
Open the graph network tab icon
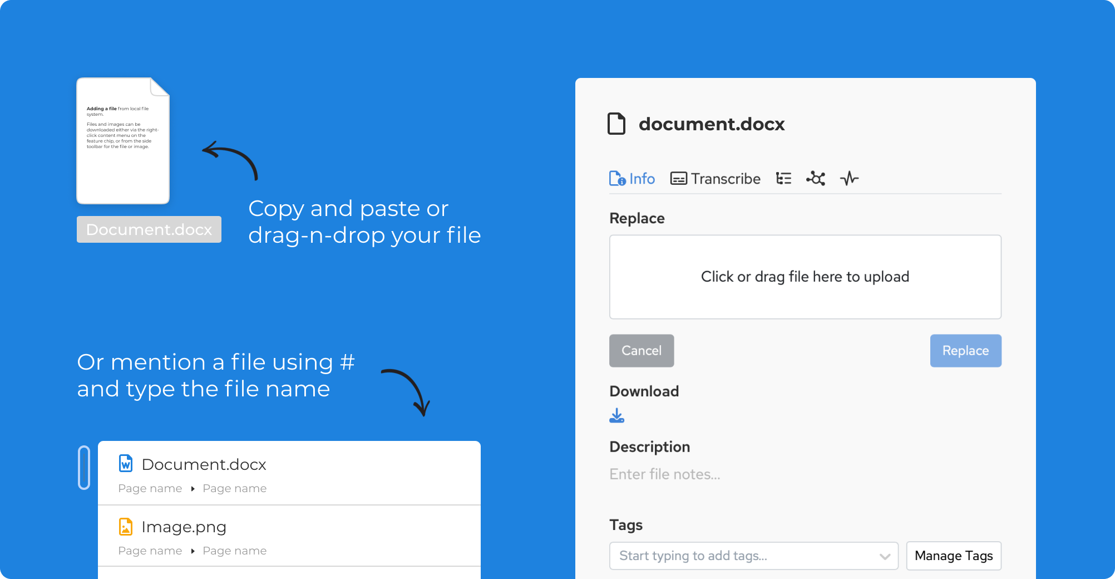click(x=816, y=179)
